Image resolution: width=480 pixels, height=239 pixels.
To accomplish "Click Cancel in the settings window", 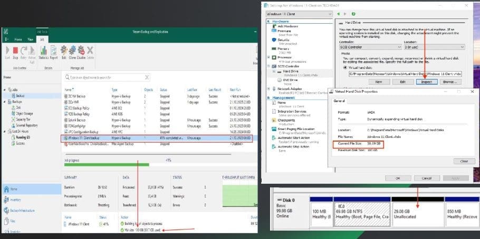I will coord(427,178).
